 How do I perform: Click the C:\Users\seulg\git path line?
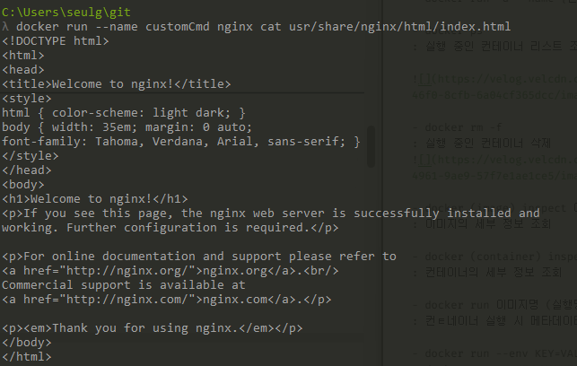click(66, 13)
